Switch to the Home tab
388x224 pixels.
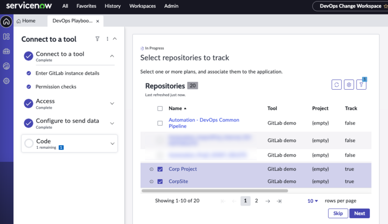[x=26, y=21]
